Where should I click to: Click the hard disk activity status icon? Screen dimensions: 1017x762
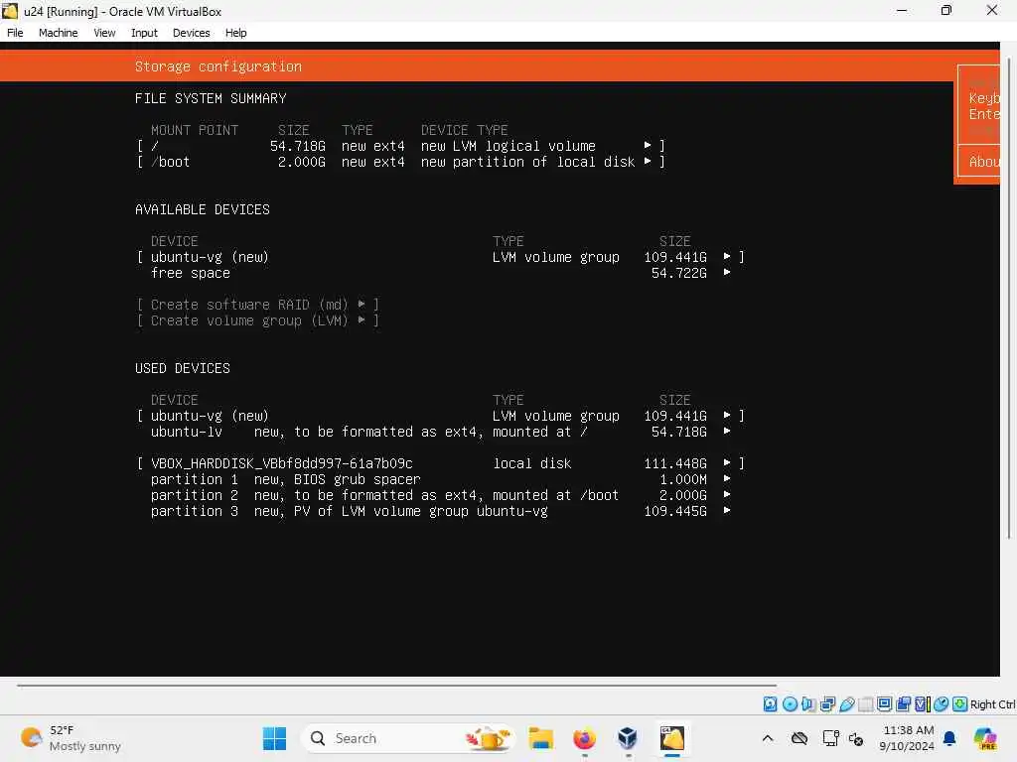[x=770, y=704]
